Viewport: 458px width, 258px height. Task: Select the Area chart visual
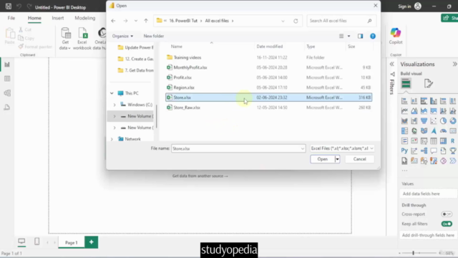click(414, 111)
